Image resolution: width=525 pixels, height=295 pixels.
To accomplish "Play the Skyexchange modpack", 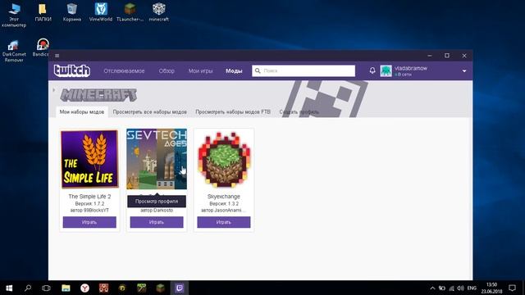I will (224, 222).
